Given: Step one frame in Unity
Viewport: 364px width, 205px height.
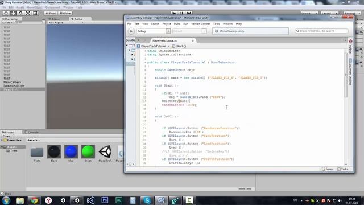Looking at the screenshot, I should point(189,13).
